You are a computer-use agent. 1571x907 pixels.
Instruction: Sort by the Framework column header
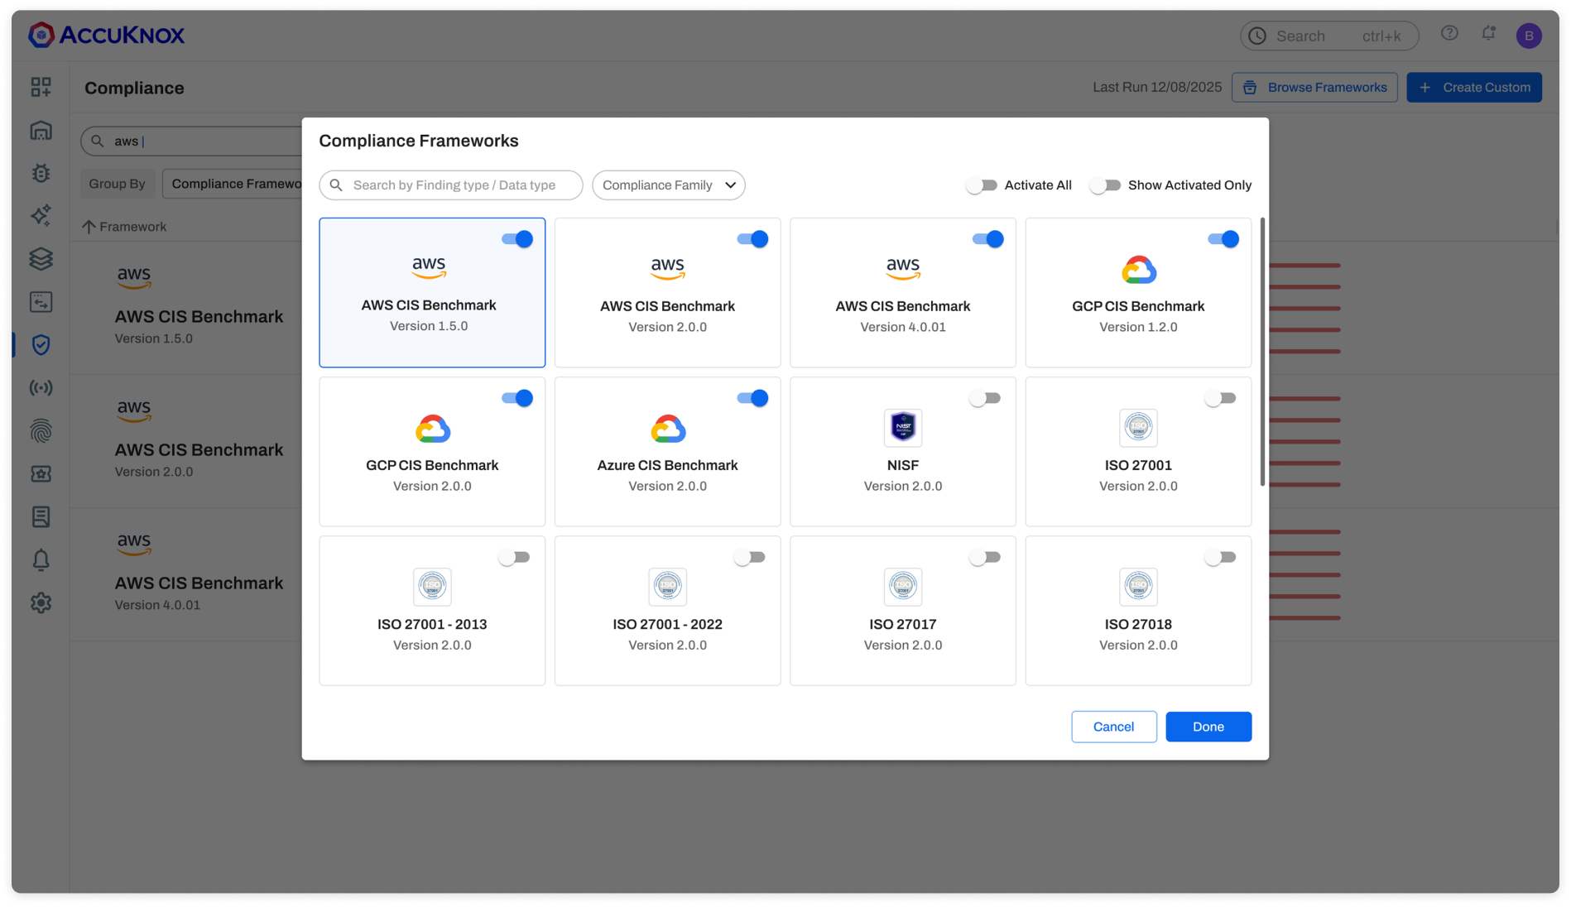pyautogui.click(x=124, y=227)
